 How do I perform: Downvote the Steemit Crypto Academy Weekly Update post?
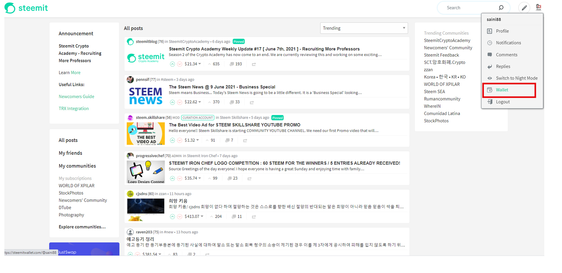(x=180, y=64)
